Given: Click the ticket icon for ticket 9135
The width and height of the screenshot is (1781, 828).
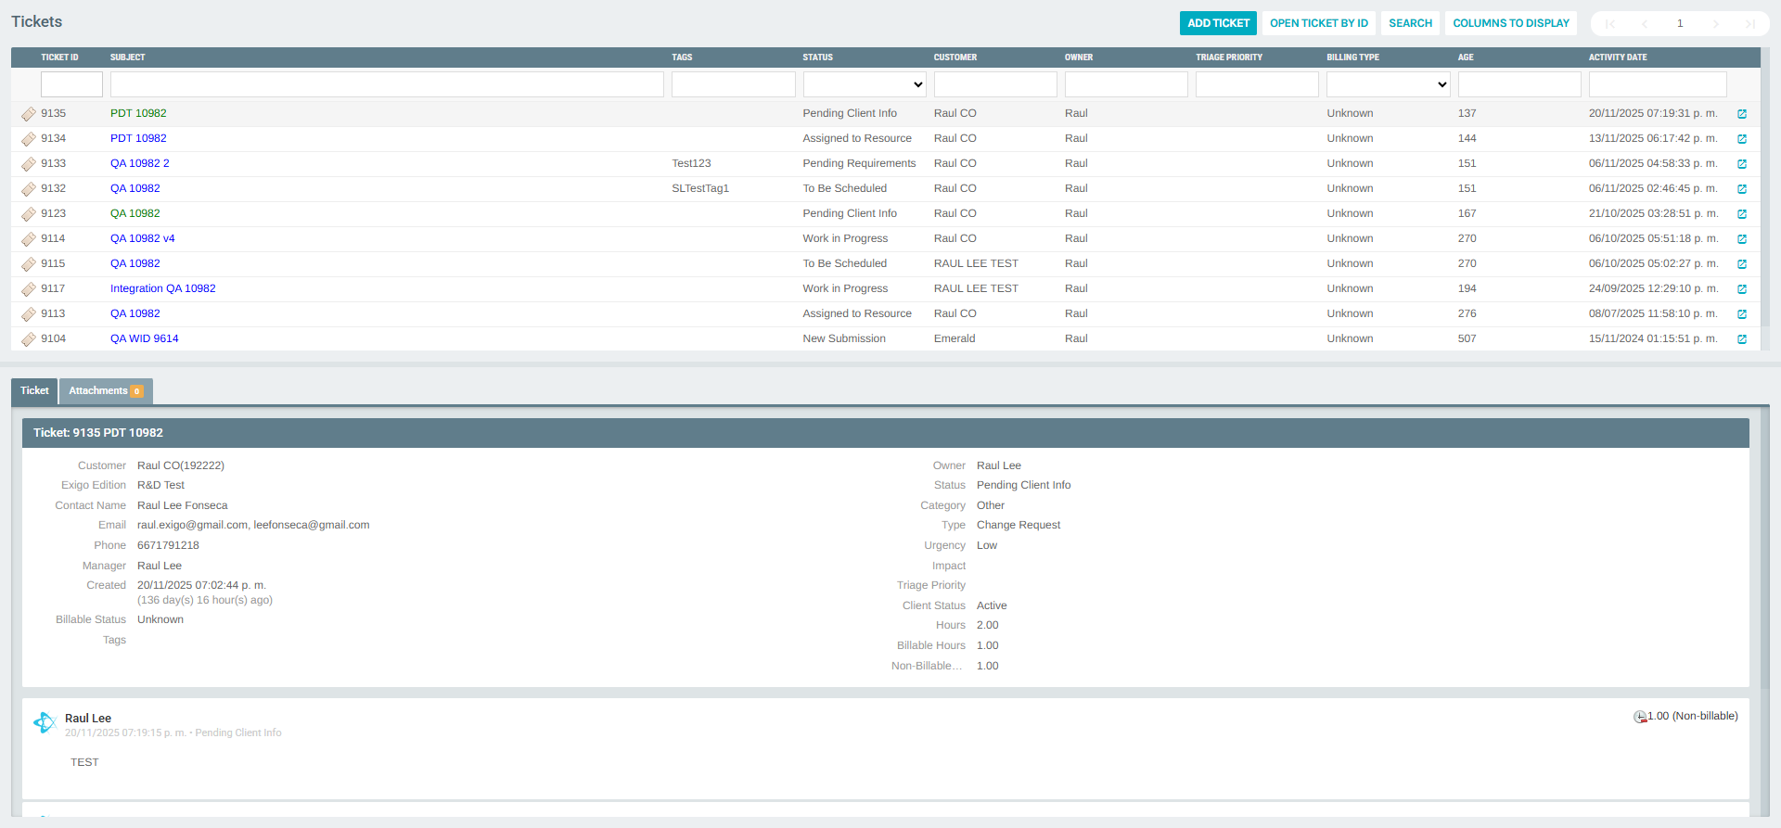Looking at the screenshot, I should [x=29, y=114].
